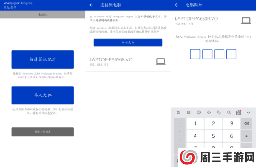This screenshot has width=256, height=167.
Task: Activate the cursor move tool on keyboard
Action: 209,112
